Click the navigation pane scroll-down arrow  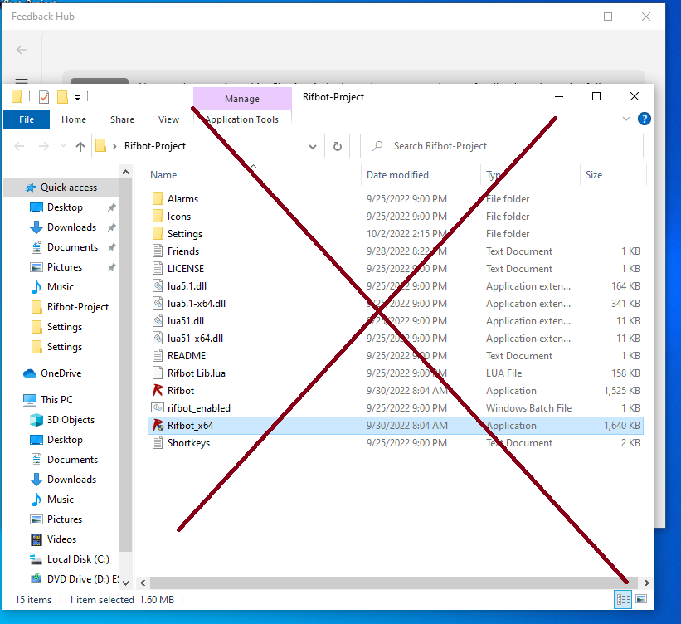[x=125, y=583]
